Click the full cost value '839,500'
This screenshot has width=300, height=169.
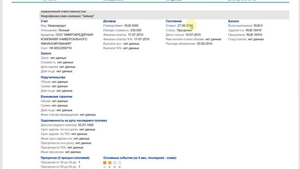[x=136, y=30]
